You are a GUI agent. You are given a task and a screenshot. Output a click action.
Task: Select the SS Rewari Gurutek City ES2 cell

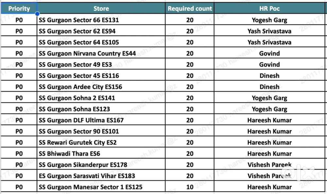(x=77, y=142)
